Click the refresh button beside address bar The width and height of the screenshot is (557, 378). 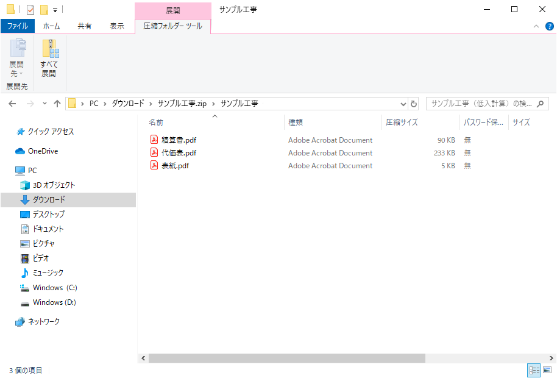click(x=414, y=104)
